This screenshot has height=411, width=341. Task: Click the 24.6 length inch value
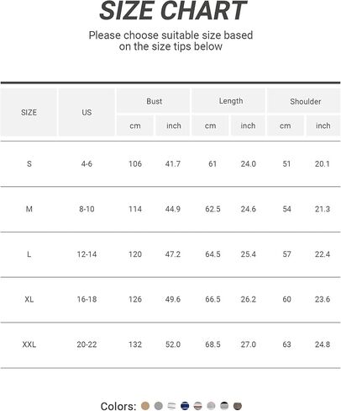tap(249, 209)
